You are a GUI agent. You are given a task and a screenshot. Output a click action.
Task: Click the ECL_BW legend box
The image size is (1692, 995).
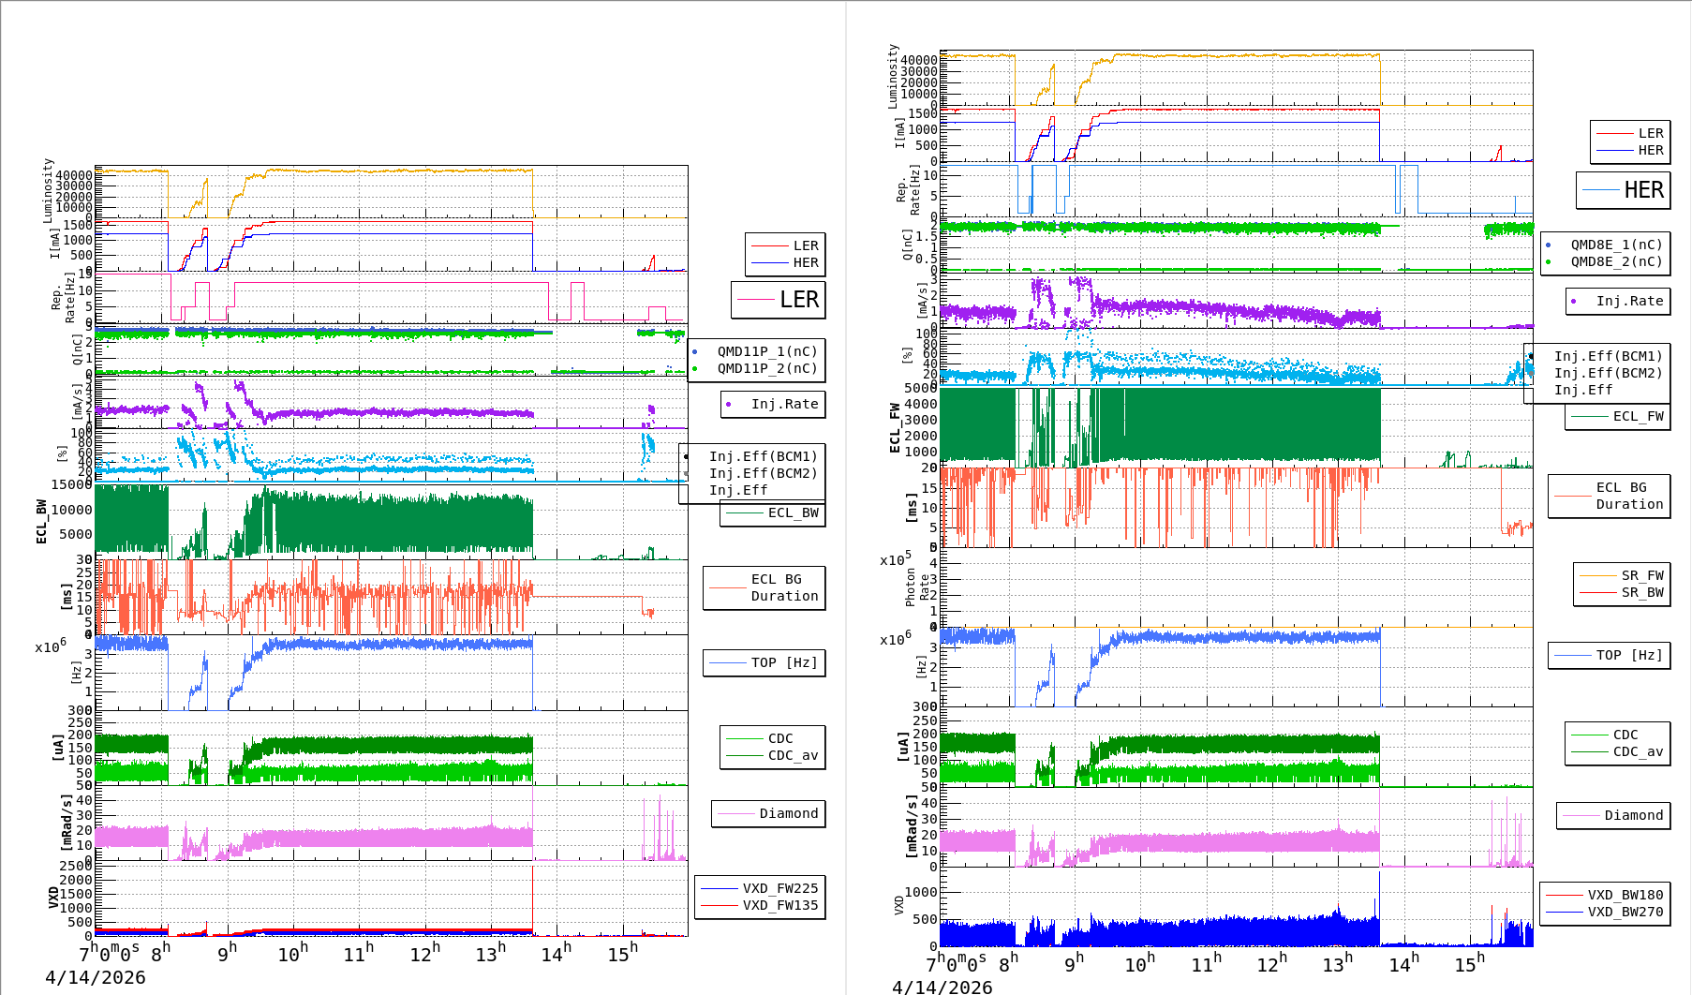[773, 512]
